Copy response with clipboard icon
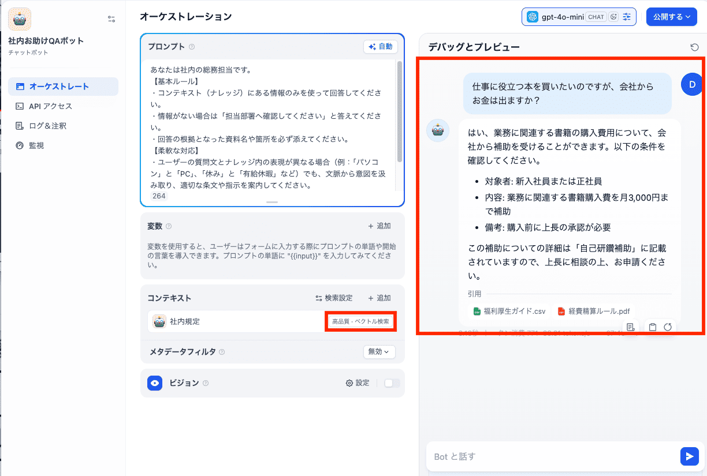Image resolution: width=707 pixels, height=476 pixels. pos(653,327)
